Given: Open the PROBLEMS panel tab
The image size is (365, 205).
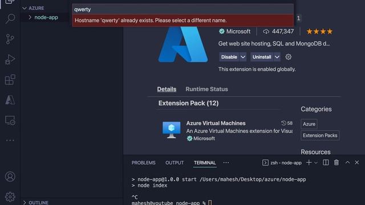Looking at the screenshot, I should pyautogui.click(x=143, y=163).
